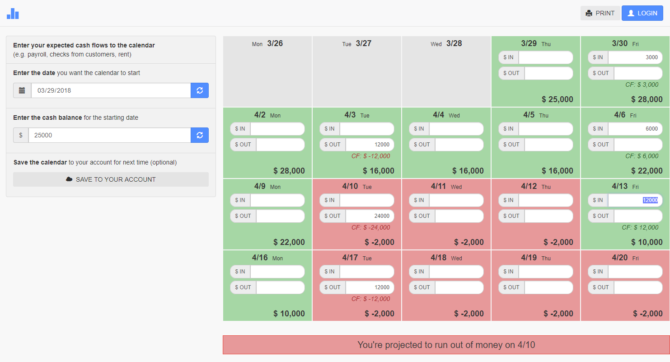Screen dimensions: 670x362
Task: Click the calendar icon beside the date field
Action: [x=22, y=90]
